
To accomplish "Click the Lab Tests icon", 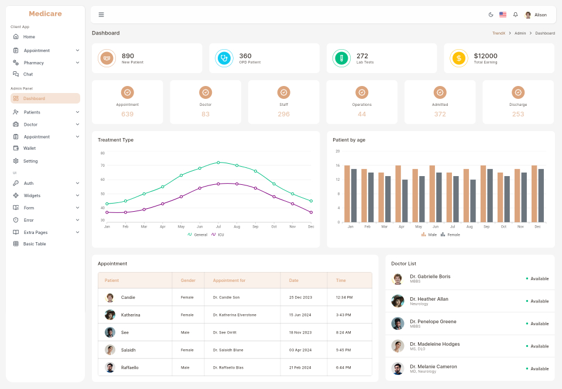I will (342, 58).
